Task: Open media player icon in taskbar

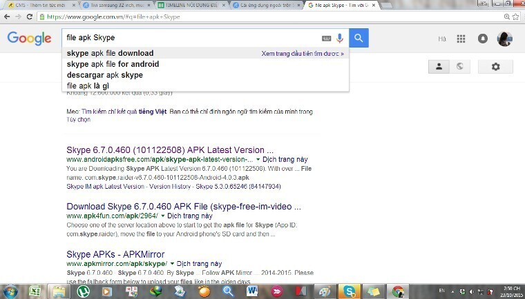Action: click(x=107, y=291)
